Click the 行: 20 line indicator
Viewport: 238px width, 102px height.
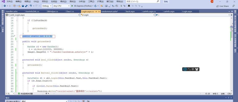pyautogui.click(x=208, y=94)
